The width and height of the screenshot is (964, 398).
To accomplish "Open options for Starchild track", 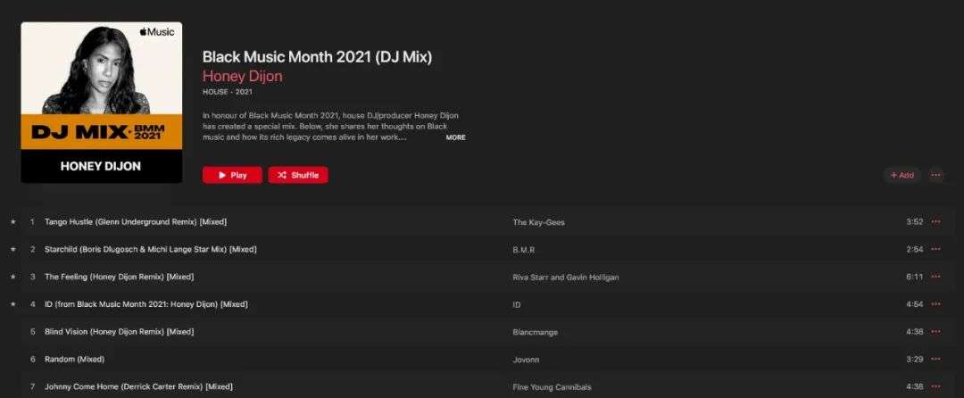I will click(935, 249).
